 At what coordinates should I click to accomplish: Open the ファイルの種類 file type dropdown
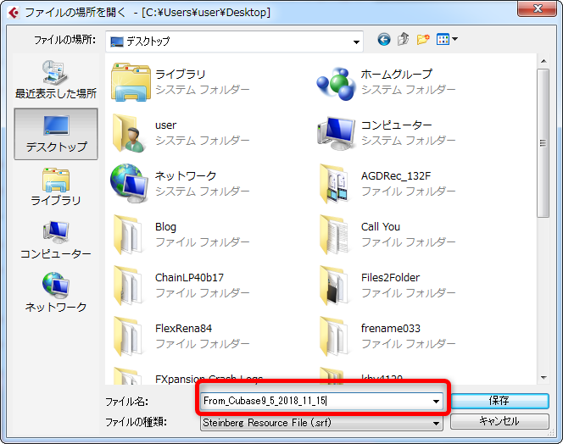click(321, 423)
